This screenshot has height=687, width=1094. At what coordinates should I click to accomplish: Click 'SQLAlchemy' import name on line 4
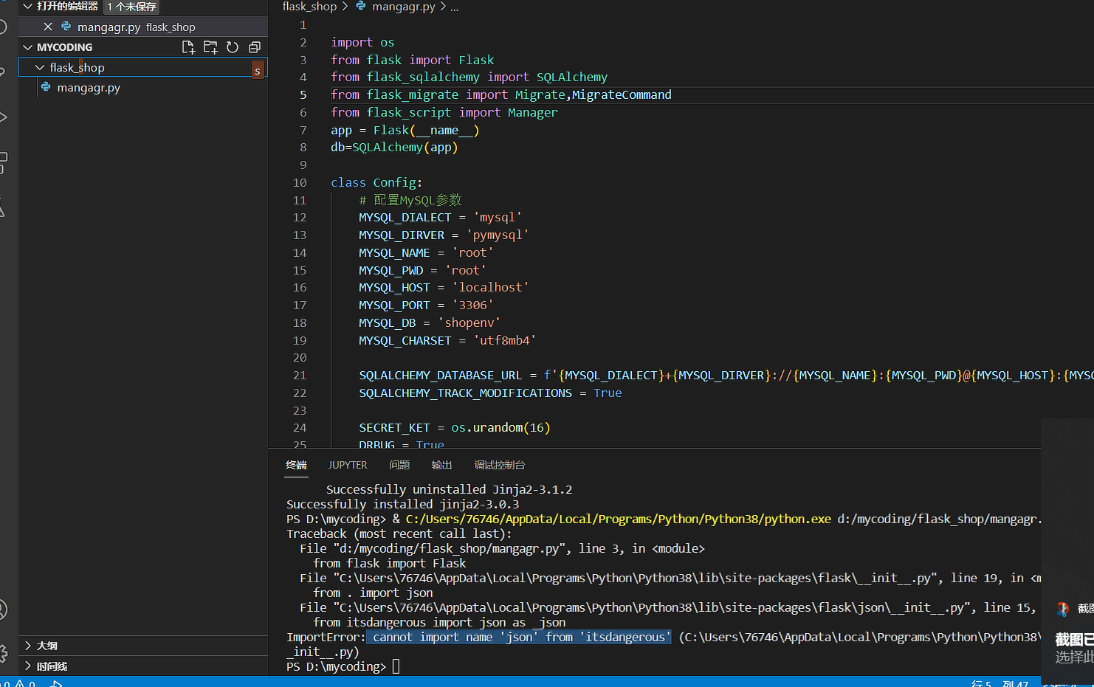tap(572, 77)
